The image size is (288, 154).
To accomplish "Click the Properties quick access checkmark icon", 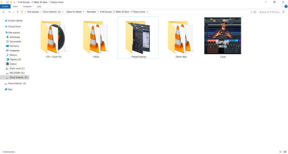I will click(7, 2).
